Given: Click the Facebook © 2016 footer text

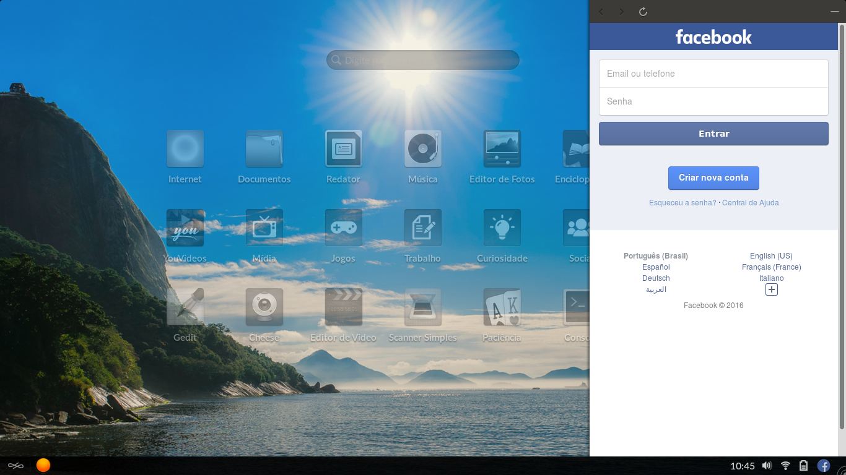Looking at the screenshot, I should [x=713, y=306].
